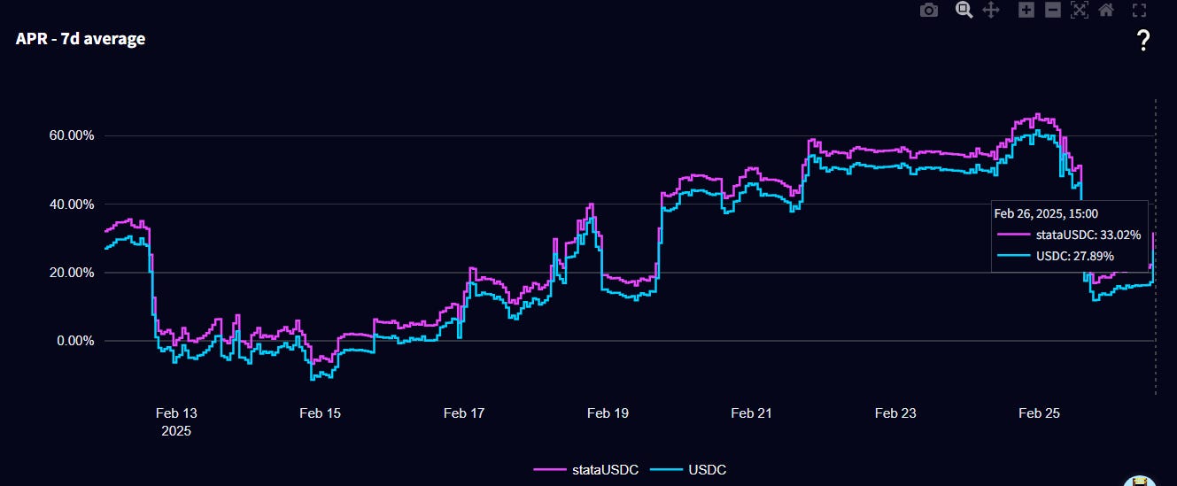Click the Feb 17 x-axis label
The image size is (1177, 486).
pyautogui.click(x=464, y=413)
